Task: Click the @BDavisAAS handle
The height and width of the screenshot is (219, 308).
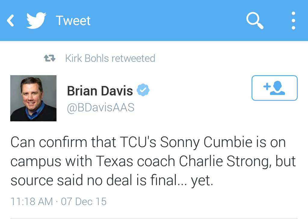Action: click(x=100, y=108)
